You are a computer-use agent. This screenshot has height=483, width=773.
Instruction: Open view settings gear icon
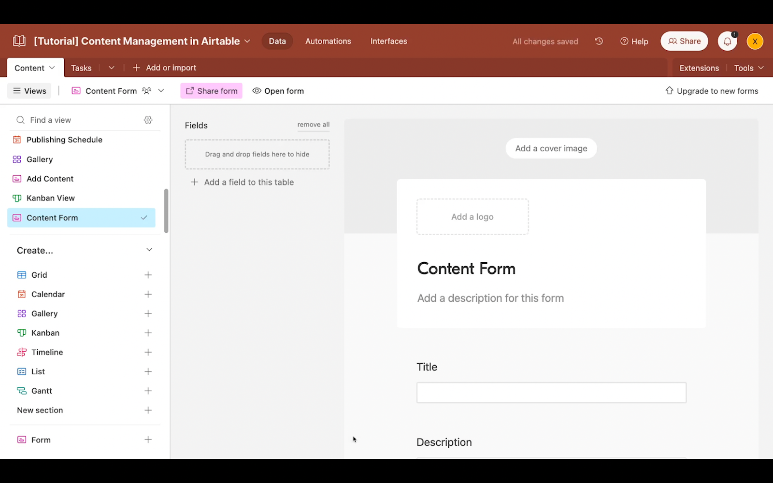click(x=148, y=120)
